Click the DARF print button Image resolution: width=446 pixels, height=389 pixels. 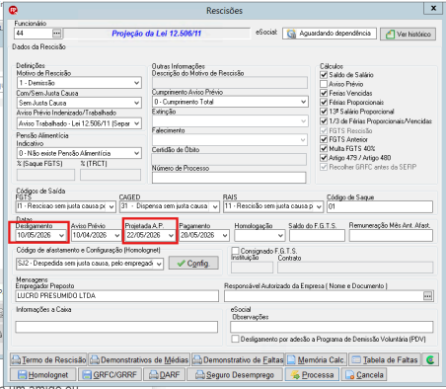click(164, 374)
